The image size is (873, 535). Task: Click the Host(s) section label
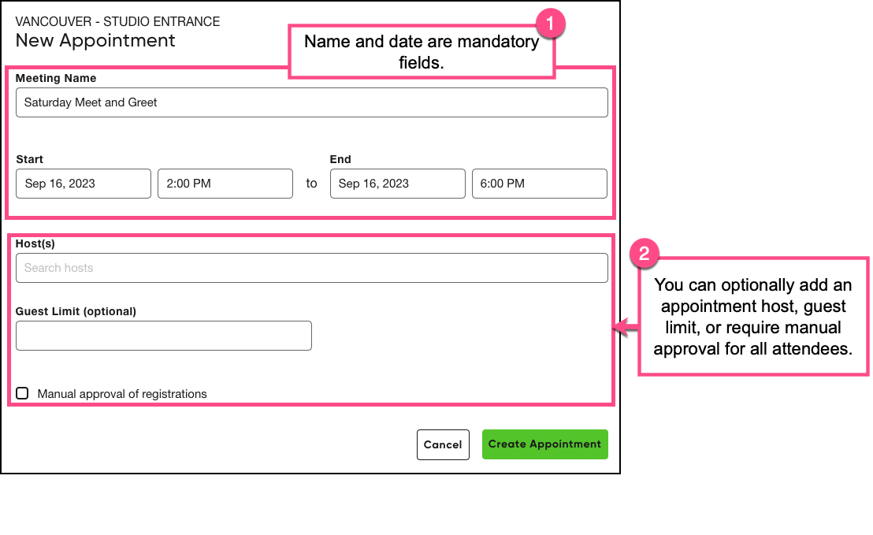pos(34,243)
